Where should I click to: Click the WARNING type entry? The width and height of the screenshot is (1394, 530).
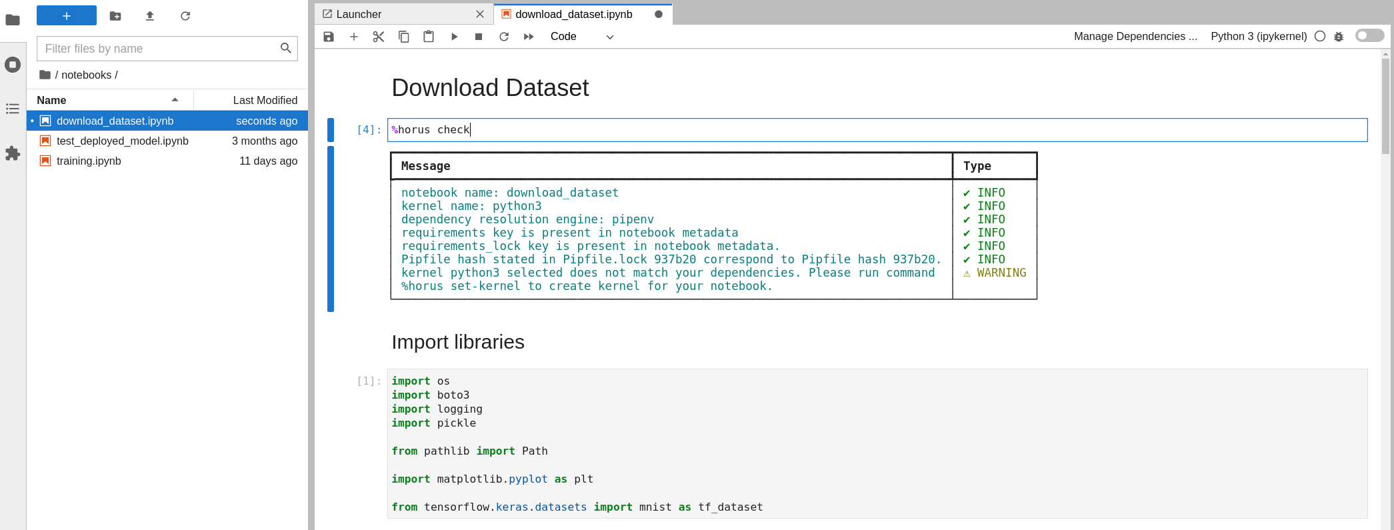(x=995, y=273)
